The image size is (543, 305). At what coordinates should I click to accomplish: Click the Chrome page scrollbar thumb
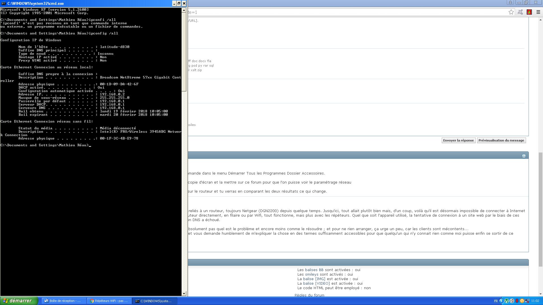click(x=540, y=209)
